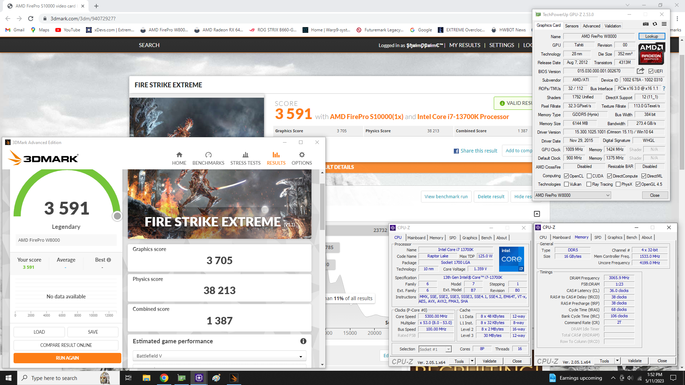
Task: Click the Facebook share icon on the result page
Action: [456, 151]
